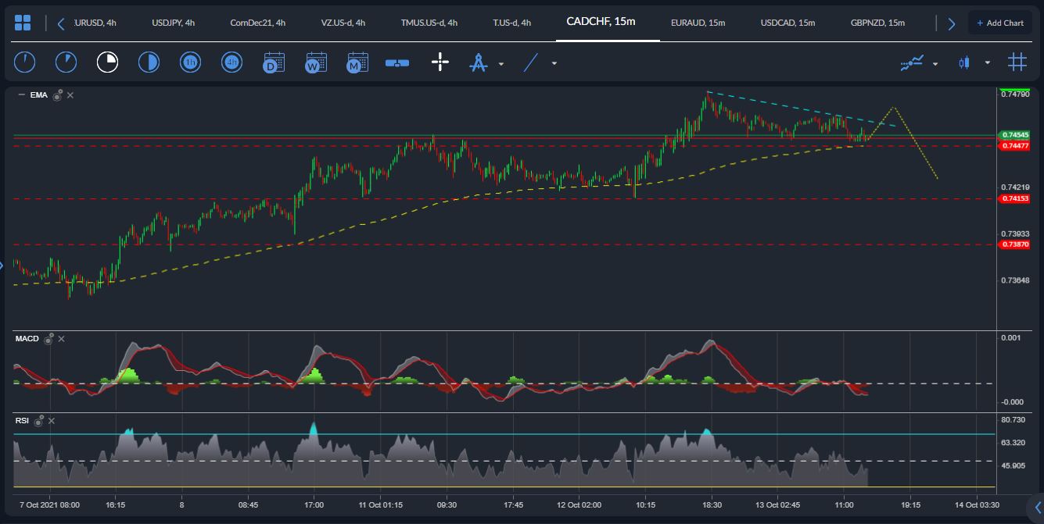Activate the crosshair cursor tool

pos(440,62)
